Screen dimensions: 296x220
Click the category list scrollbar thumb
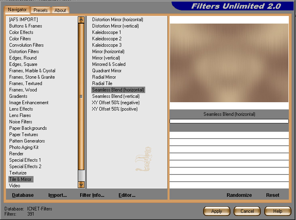81,96
